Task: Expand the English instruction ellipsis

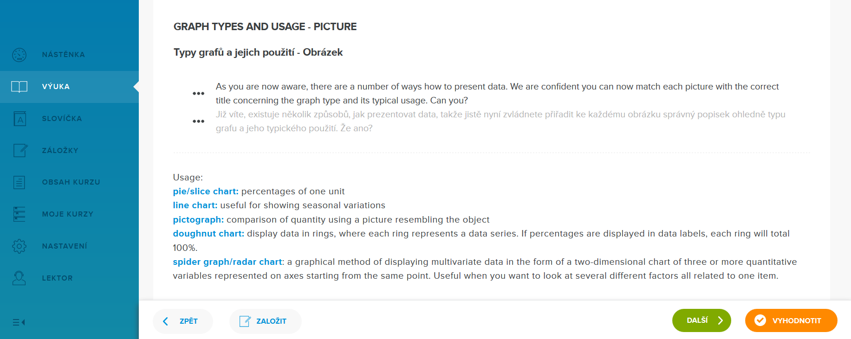Action: coord(198,93)
